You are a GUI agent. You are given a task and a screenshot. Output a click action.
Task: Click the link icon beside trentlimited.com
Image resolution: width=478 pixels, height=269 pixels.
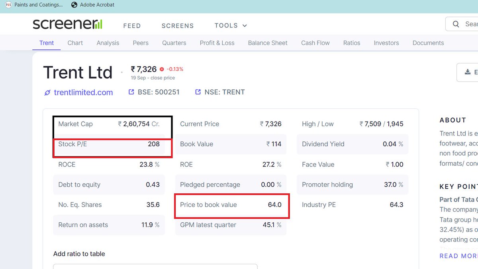(47, 92)
